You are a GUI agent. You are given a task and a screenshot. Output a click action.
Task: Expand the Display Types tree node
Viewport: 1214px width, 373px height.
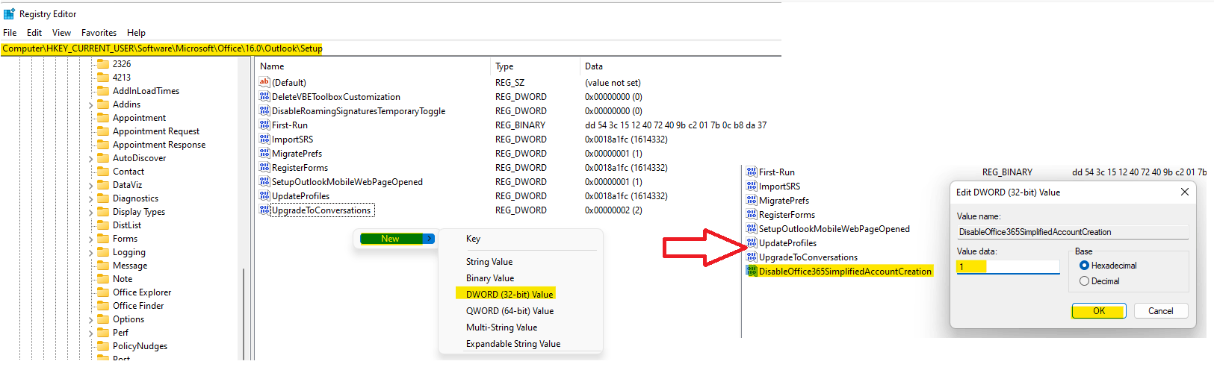pos(91,212)
